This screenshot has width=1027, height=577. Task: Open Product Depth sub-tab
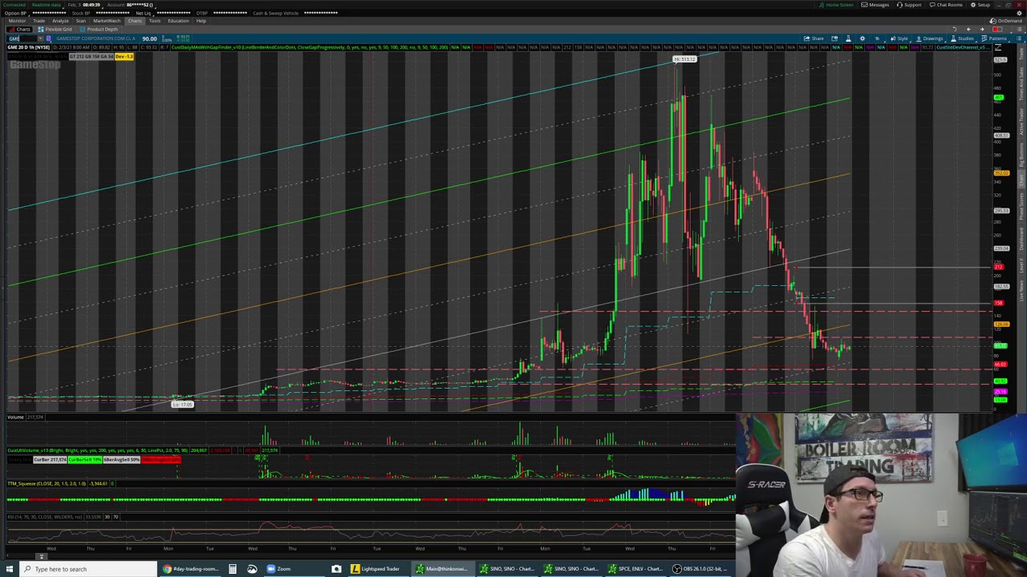(99, 30)
